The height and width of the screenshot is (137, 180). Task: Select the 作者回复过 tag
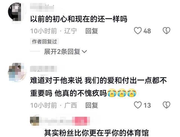[x=44, y=41]
